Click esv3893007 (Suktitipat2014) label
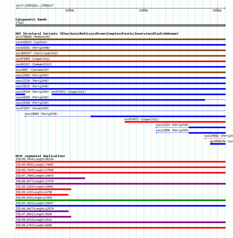The width and height of the screenshot is (233, 238). pyautogui.click(x=37, y=53)
